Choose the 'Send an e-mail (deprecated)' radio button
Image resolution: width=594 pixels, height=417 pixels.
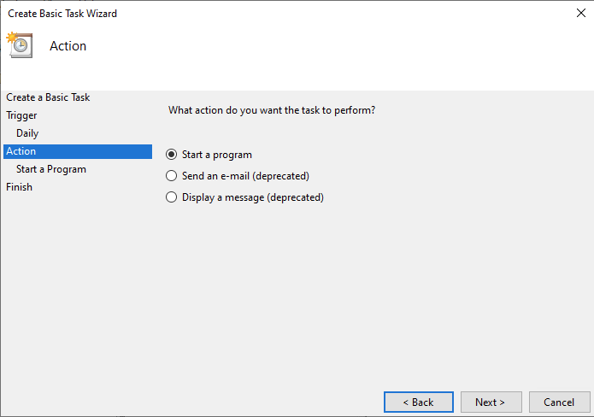(171, 176)
